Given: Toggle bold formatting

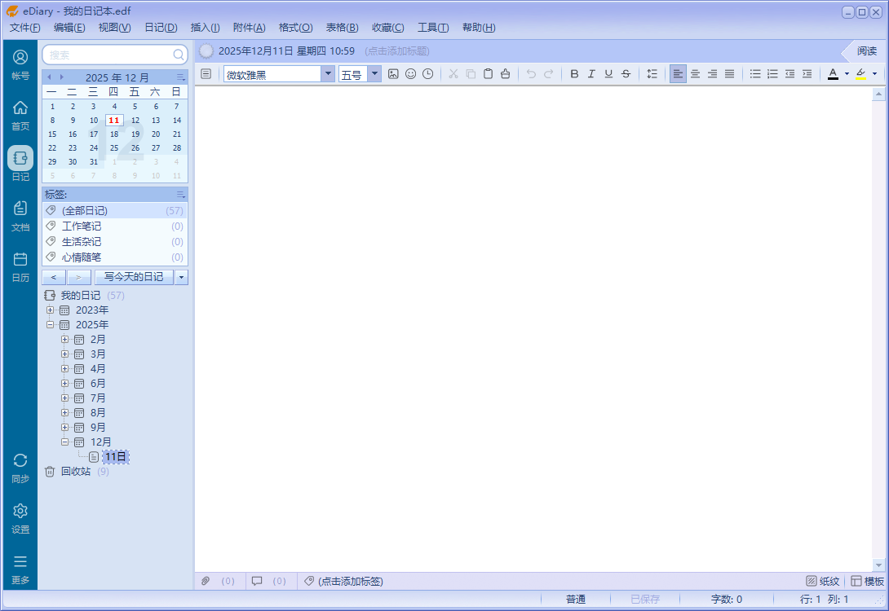Looking at the screenshot, I should (x=574, y=74).
